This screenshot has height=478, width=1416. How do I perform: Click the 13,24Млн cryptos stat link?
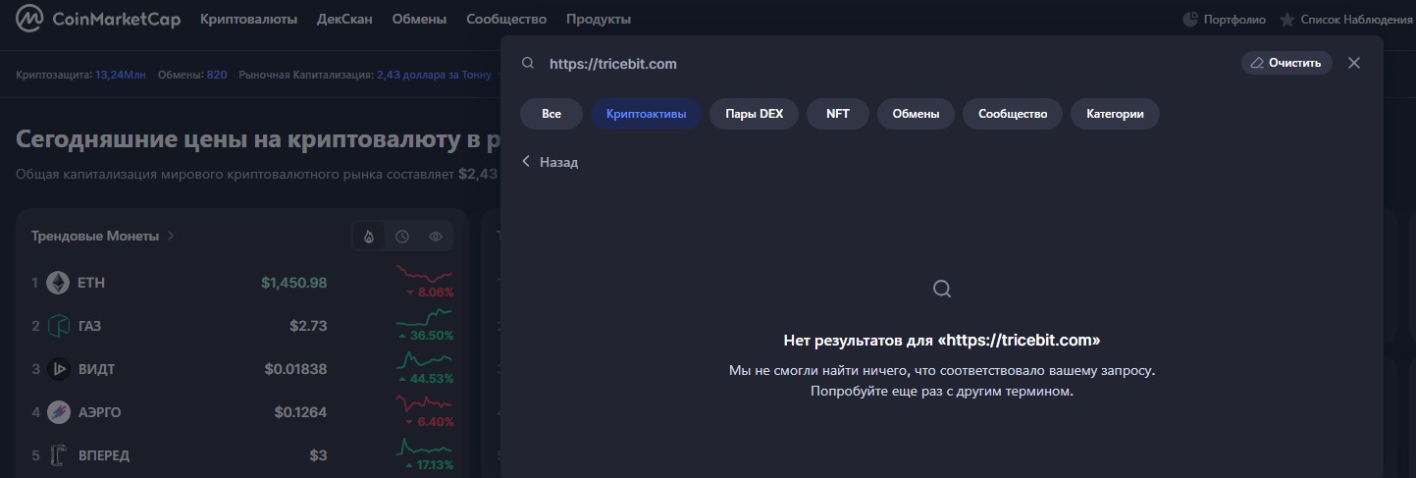(120, 75)
